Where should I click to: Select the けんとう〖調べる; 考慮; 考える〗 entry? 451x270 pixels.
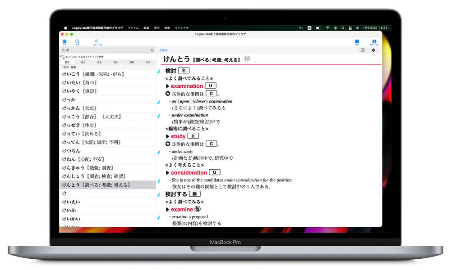click(x=108, y=185)
